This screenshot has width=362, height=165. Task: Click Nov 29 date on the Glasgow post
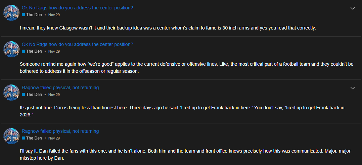[54, 15]
